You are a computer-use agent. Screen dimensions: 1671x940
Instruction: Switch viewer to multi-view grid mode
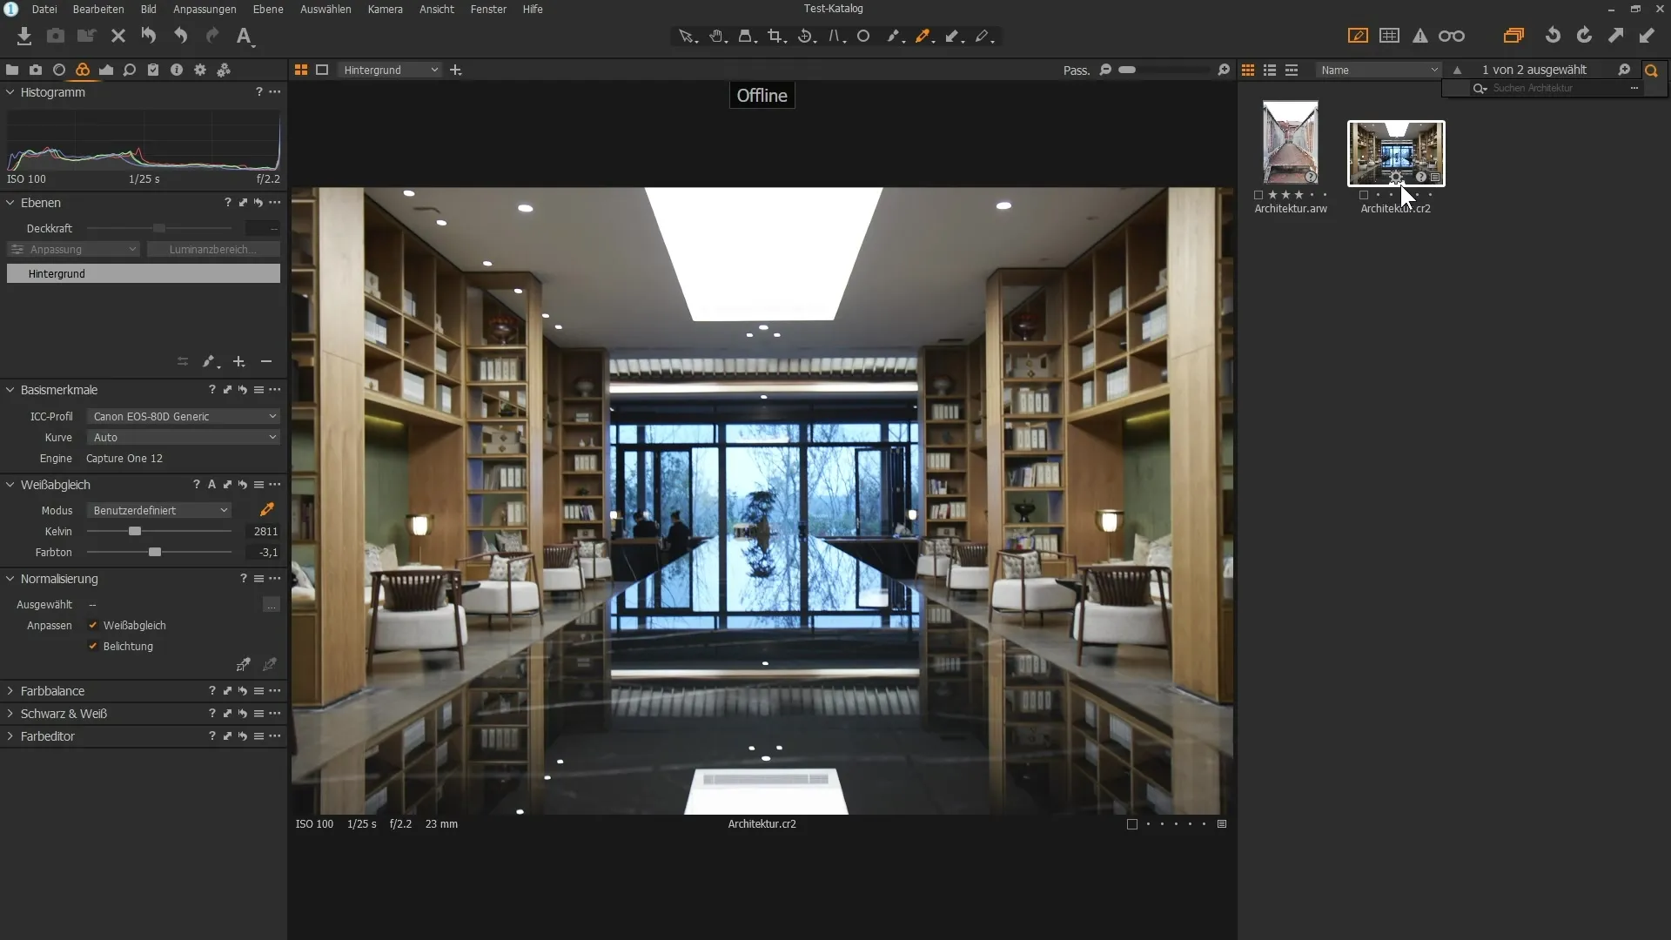click(301, 70)
